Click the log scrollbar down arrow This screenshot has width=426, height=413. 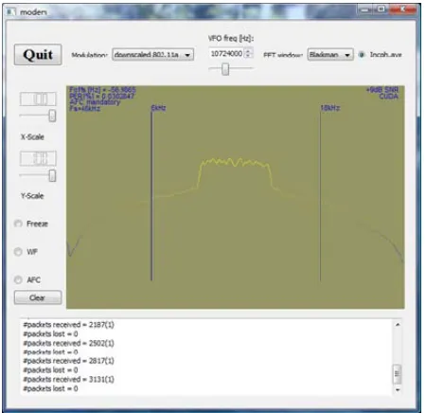pos(398,390)
